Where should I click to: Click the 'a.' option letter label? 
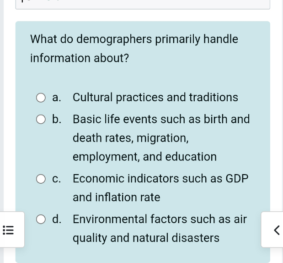point(57,98)
